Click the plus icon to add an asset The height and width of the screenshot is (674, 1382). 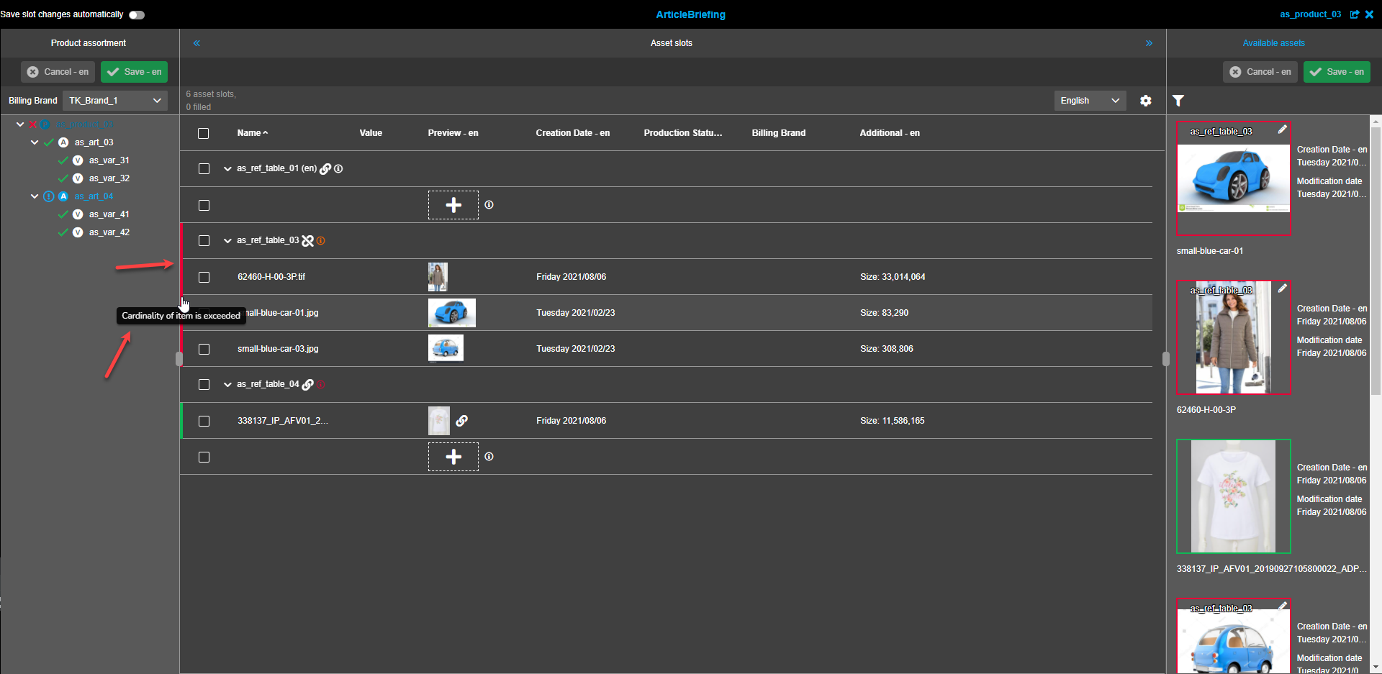tap(453, 204)
